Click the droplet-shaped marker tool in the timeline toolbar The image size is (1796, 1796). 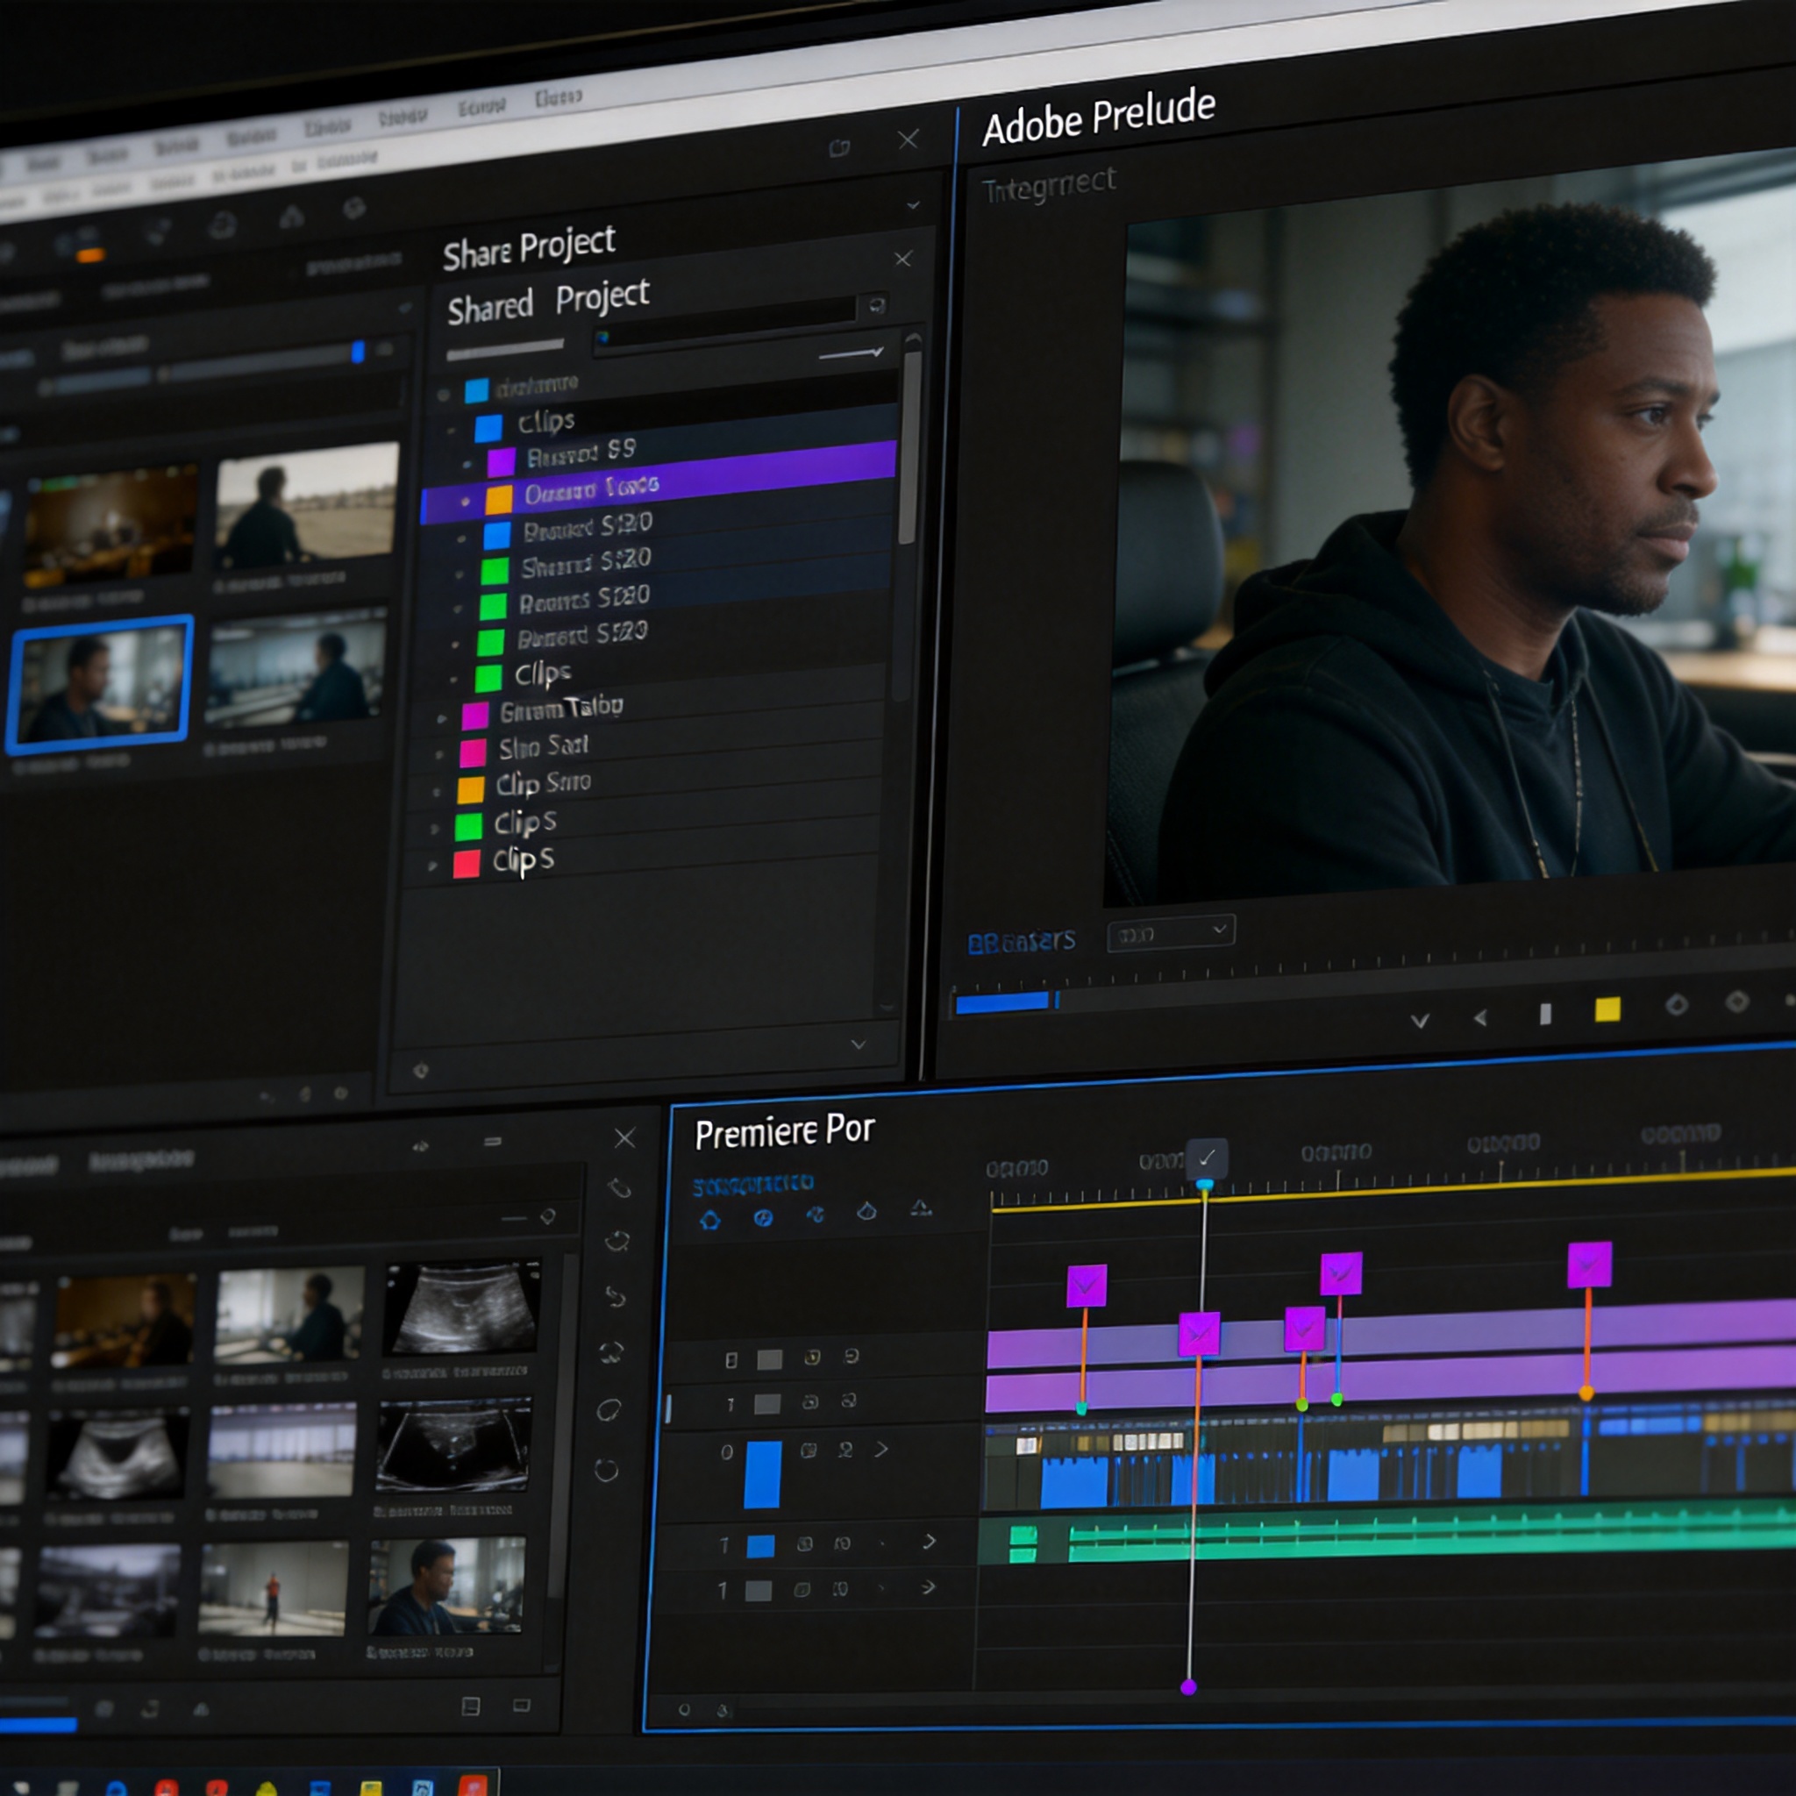866,1211
